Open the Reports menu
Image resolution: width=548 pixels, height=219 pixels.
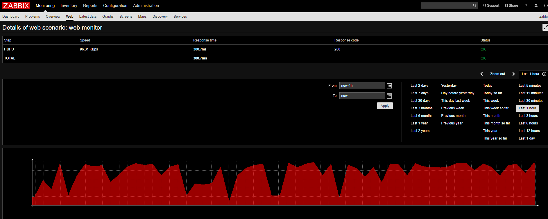point(90,6)
